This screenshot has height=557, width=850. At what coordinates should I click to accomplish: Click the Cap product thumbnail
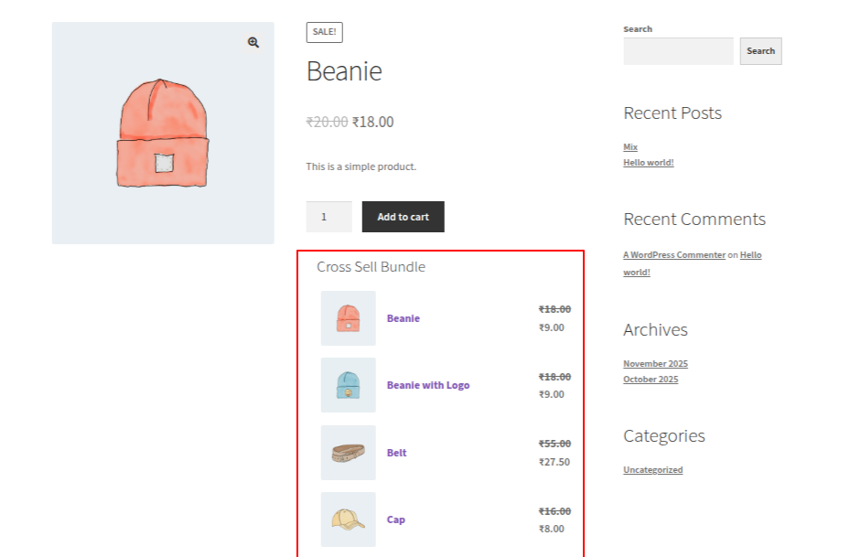point(348,520)
